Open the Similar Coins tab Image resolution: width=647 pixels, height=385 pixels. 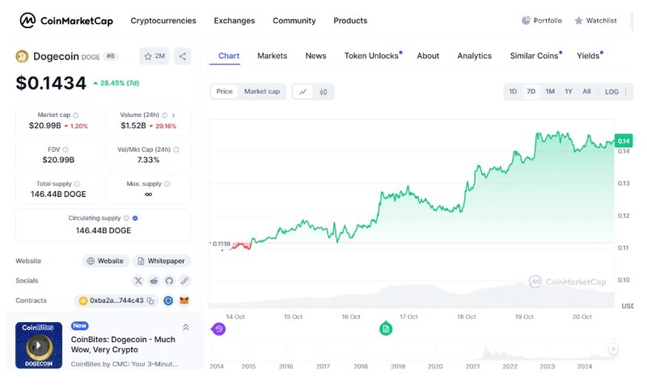pyautogui.click(x=535, y=56)
